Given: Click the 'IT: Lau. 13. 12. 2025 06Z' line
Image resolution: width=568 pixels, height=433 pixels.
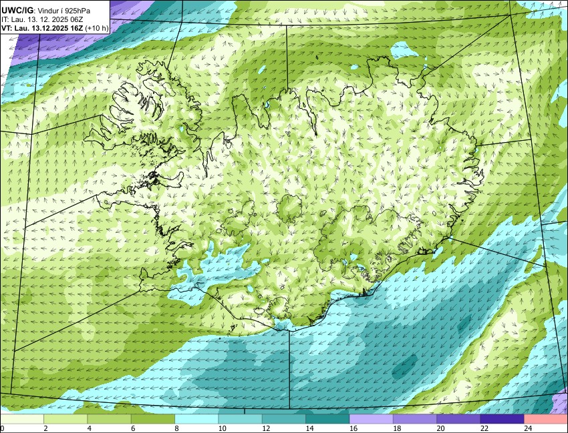Looking at the screenshot, I should [x=41, y=19].
